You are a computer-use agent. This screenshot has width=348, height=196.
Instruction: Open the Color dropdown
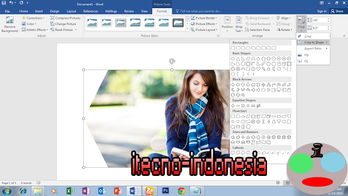point(29,24)
